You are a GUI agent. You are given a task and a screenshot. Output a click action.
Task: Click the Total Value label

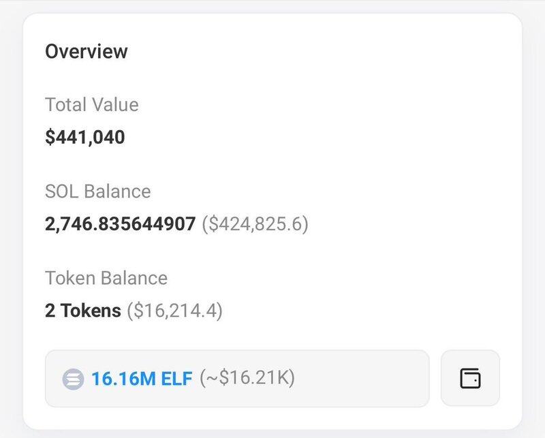(x=91, y=105)
